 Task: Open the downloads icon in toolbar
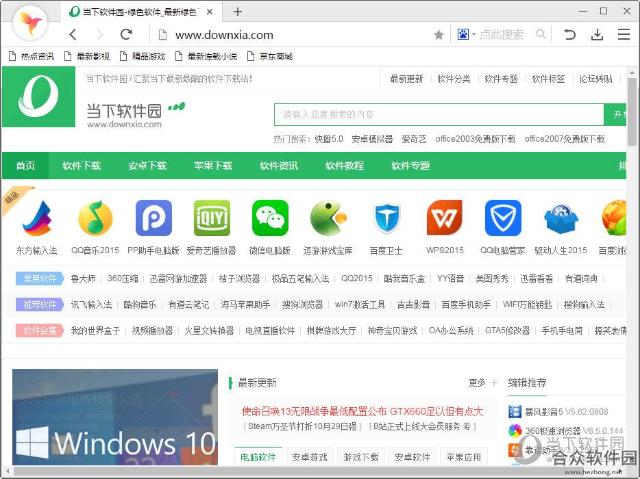(x=597, y=35)
